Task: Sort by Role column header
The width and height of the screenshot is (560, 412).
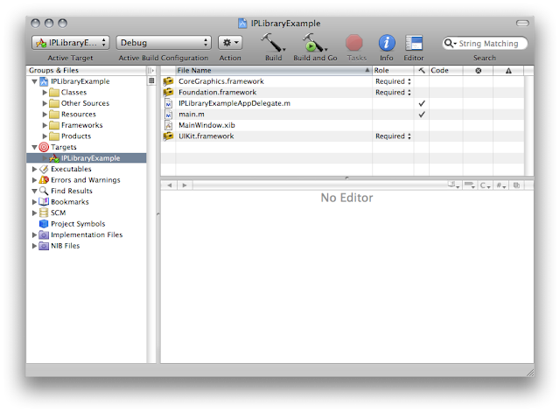Action: pos(393,70)
